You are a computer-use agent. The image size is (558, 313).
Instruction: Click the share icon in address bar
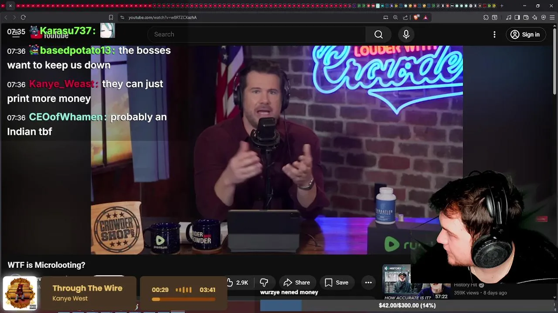click(x=405, y=17)
